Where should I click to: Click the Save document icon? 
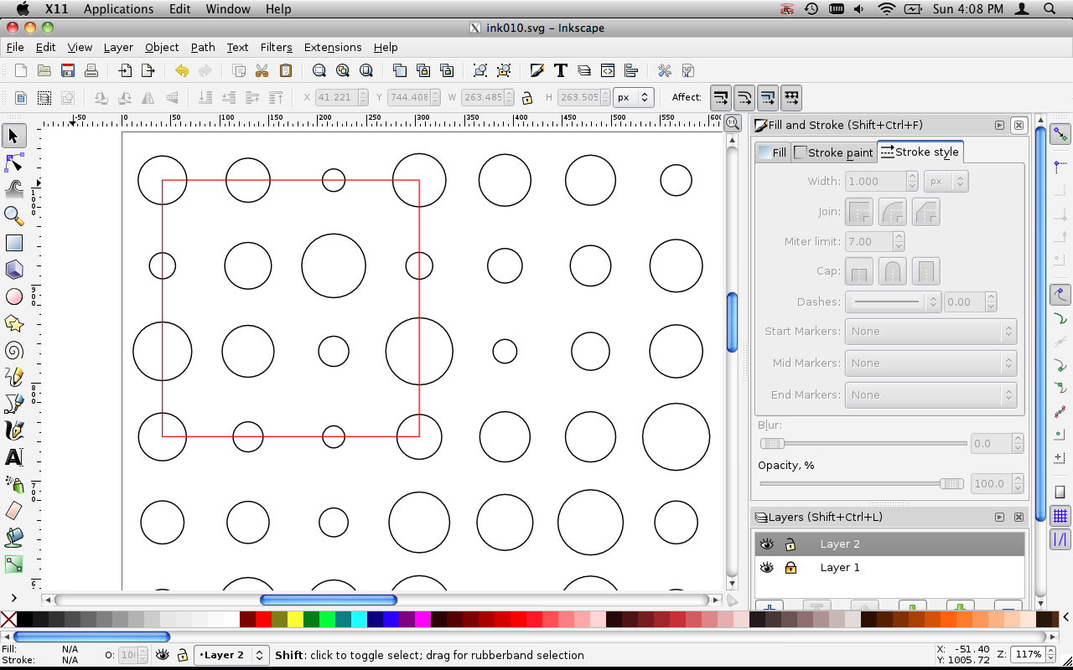[x=68, y=70]
